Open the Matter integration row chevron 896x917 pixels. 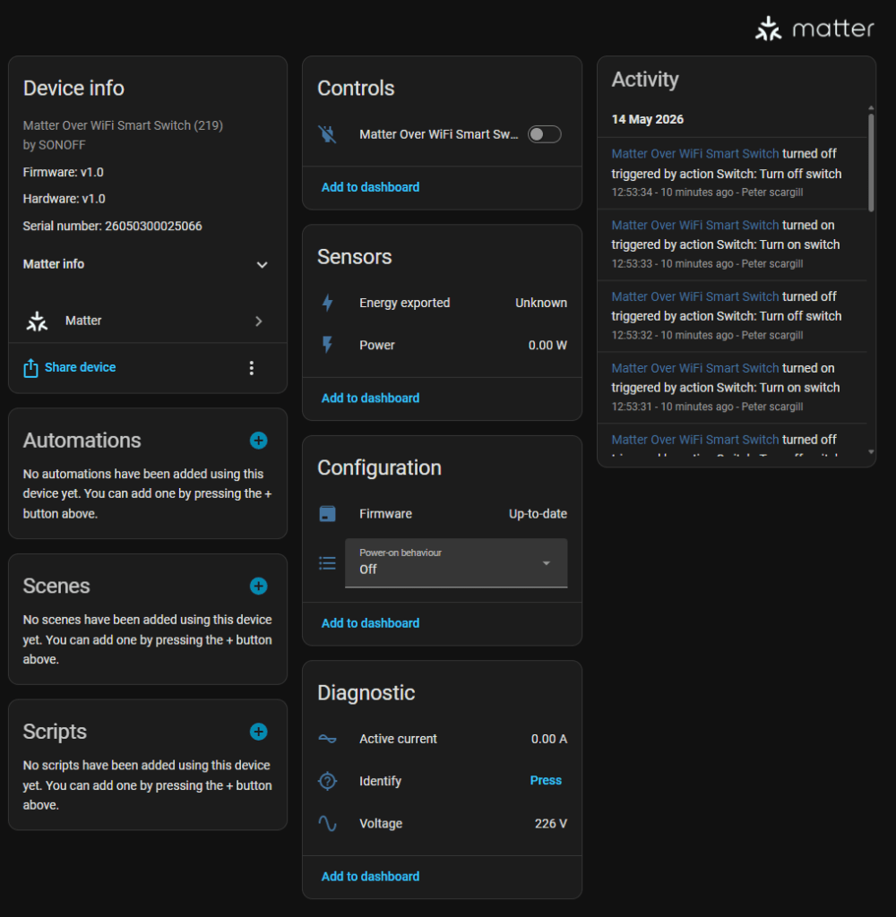pyautogui.click(x=259, y=321)
